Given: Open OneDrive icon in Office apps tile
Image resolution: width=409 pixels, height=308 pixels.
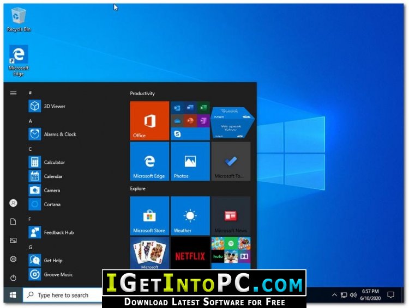Looking at the screenshot, I should 177,121.
